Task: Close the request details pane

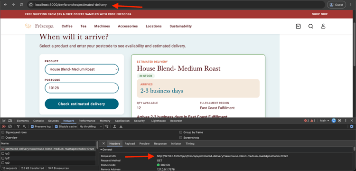Action: [103, 143]
